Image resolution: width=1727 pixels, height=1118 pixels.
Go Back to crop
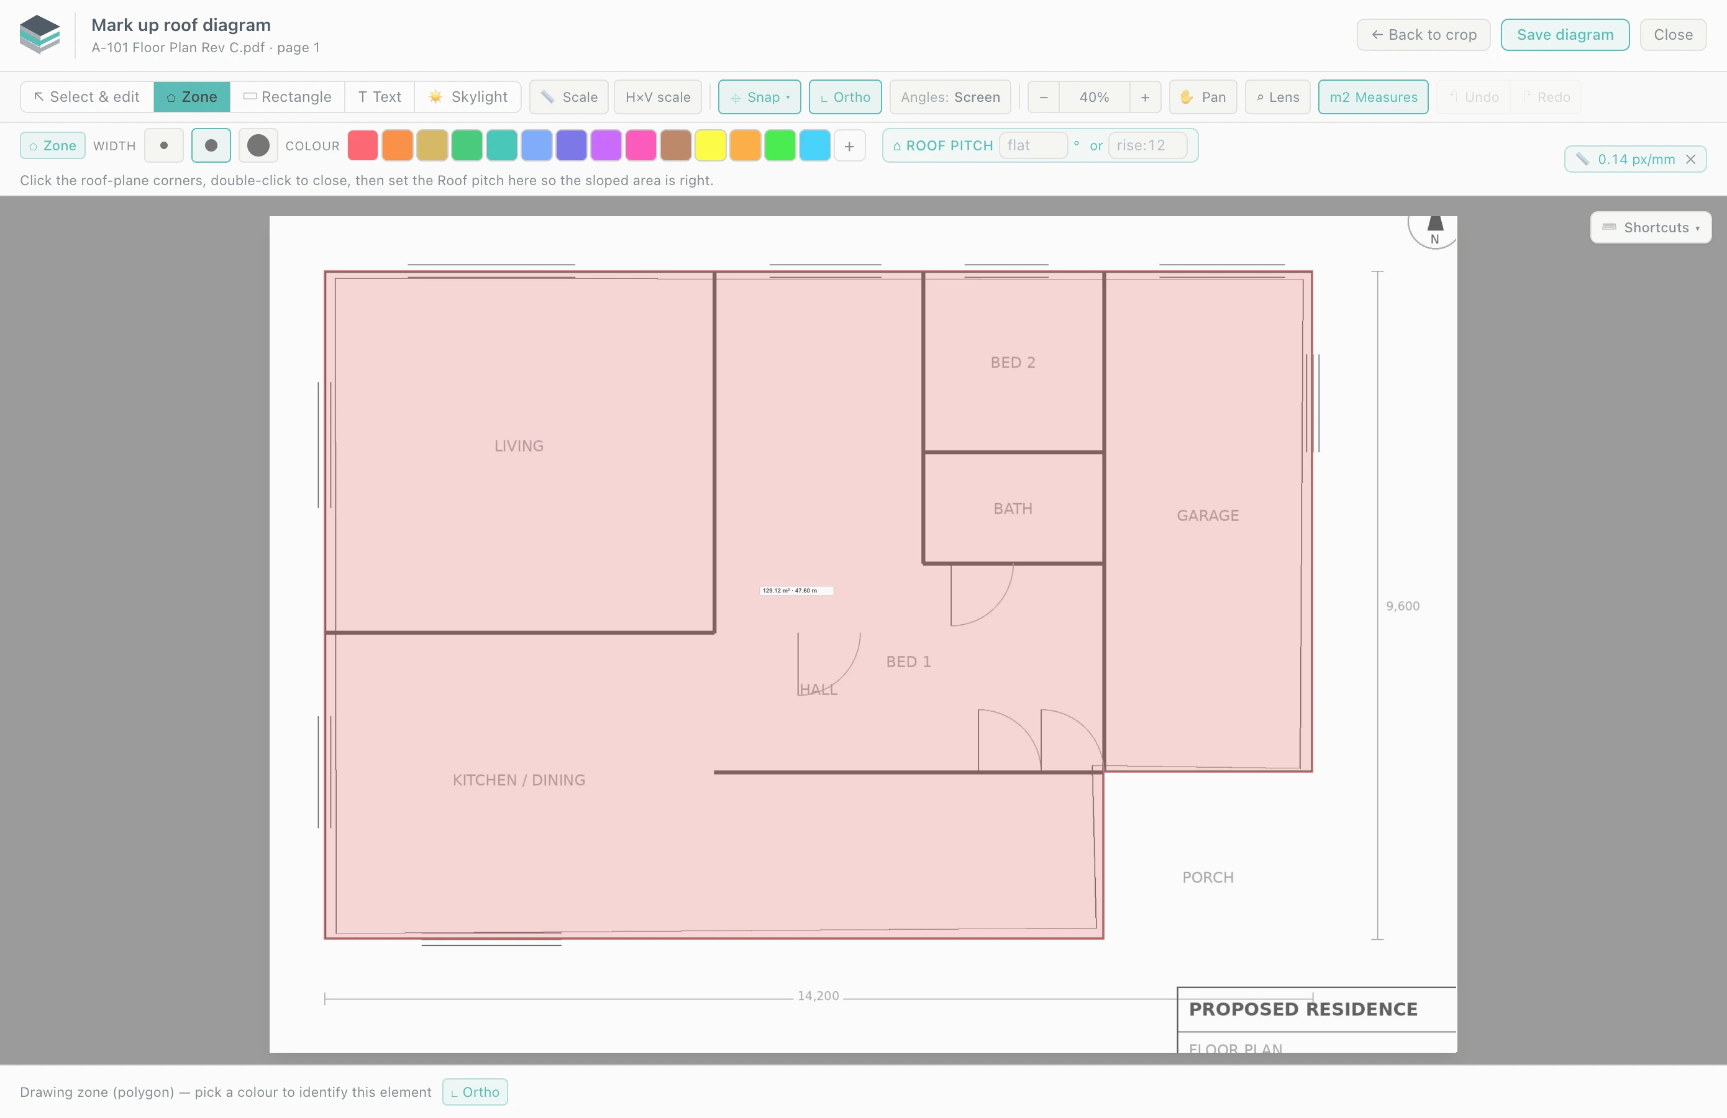tap(1423, 34)
